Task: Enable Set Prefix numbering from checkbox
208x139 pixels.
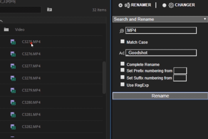Action: pyautogui.click(x=122, y=70)
